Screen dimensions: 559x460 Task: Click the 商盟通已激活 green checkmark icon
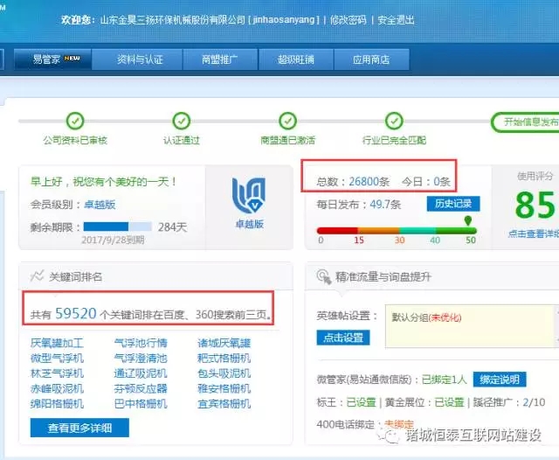tap(287, 122)
